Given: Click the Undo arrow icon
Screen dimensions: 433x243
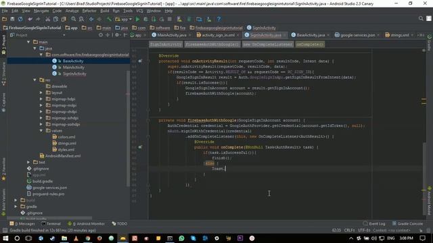Looking at the screenshot, I should (30, 19).
